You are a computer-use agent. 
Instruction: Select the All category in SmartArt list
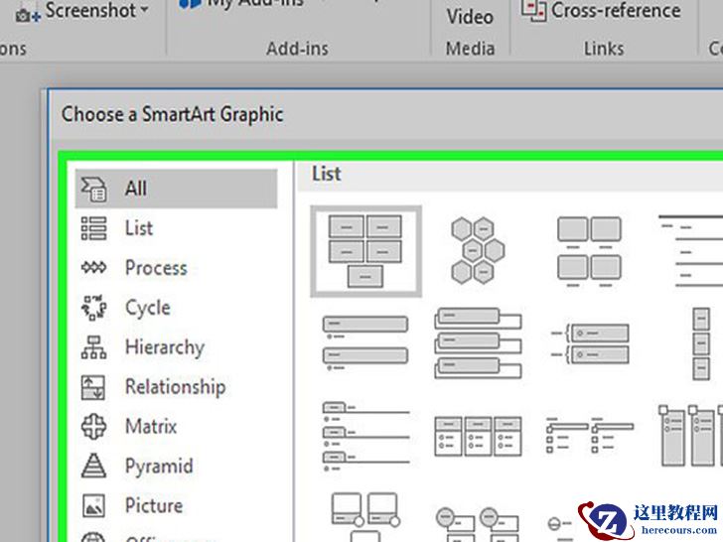[176, 189]
